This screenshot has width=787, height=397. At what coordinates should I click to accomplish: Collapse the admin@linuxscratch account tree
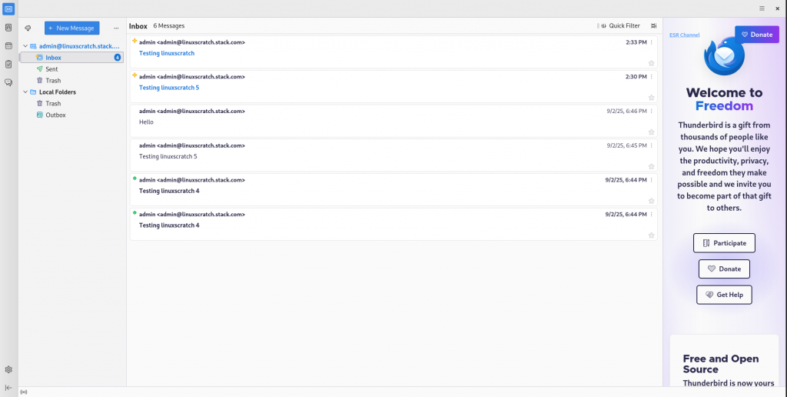tap(25, 45)
